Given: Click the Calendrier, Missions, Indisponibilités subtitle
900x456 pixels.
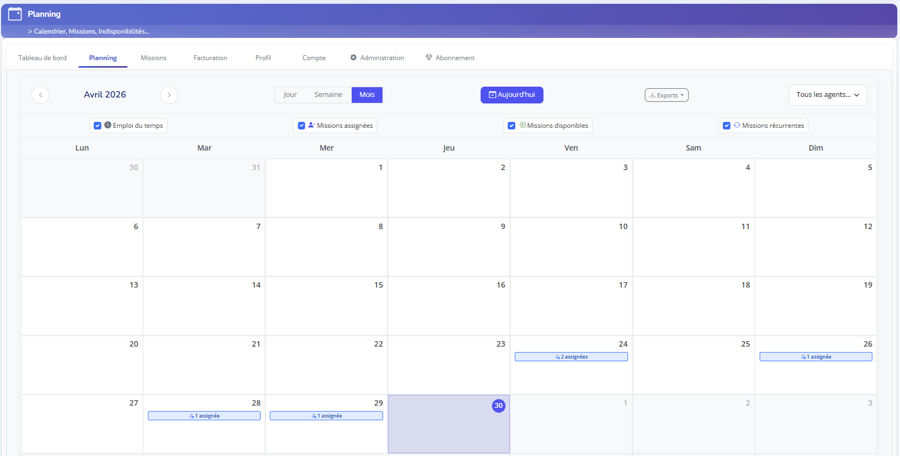Looking at the screenshot, I should coord(89,31).
